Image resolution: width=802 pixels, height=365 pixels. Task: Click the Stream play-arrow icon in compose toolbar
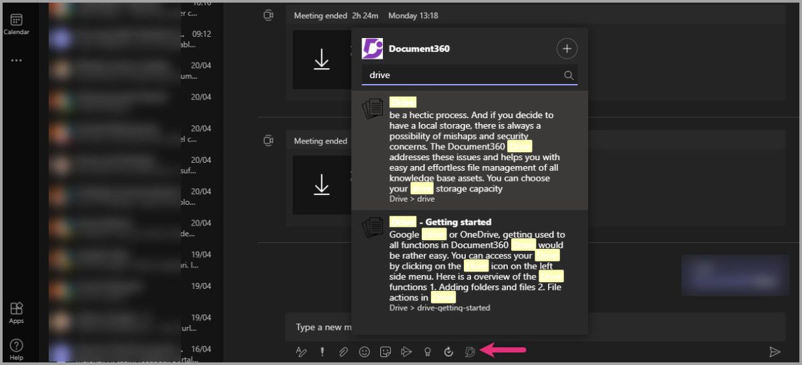406,352
